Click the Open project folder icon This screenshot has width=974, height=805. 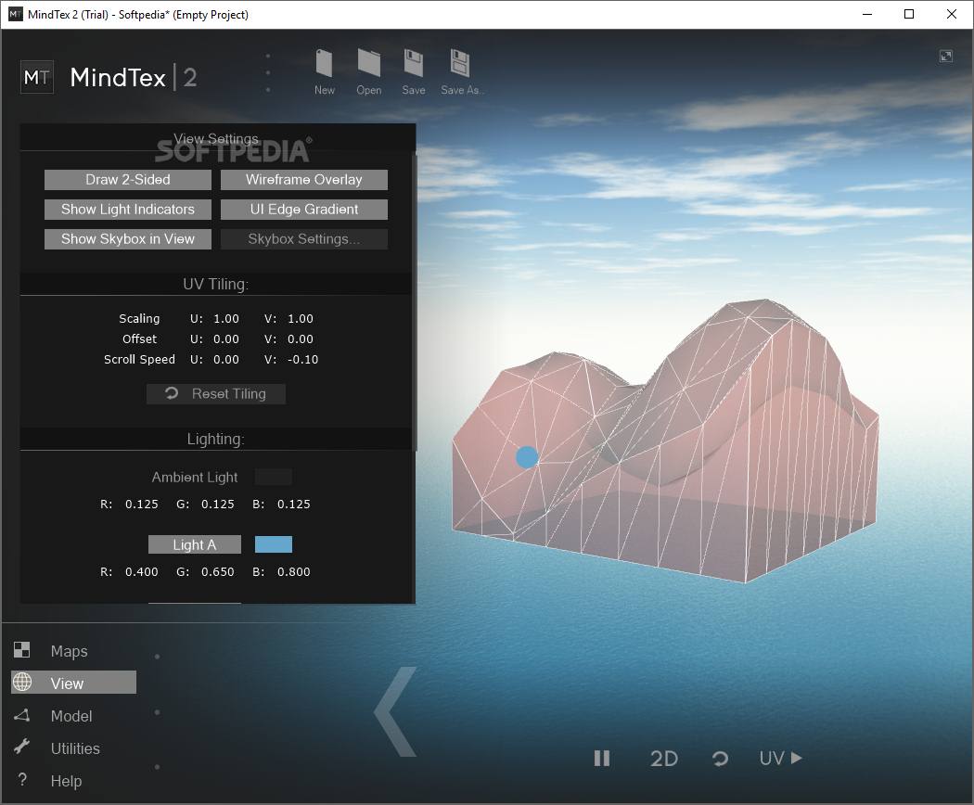point(369,63)
